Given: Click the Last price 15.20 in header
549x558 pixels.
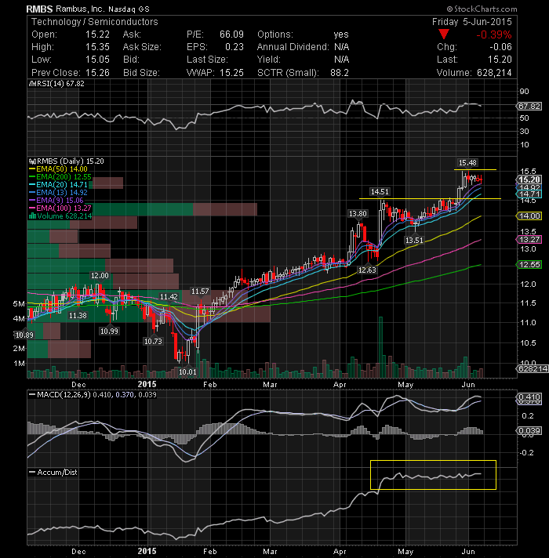Looking at the screenshot, I should point(500,60).
